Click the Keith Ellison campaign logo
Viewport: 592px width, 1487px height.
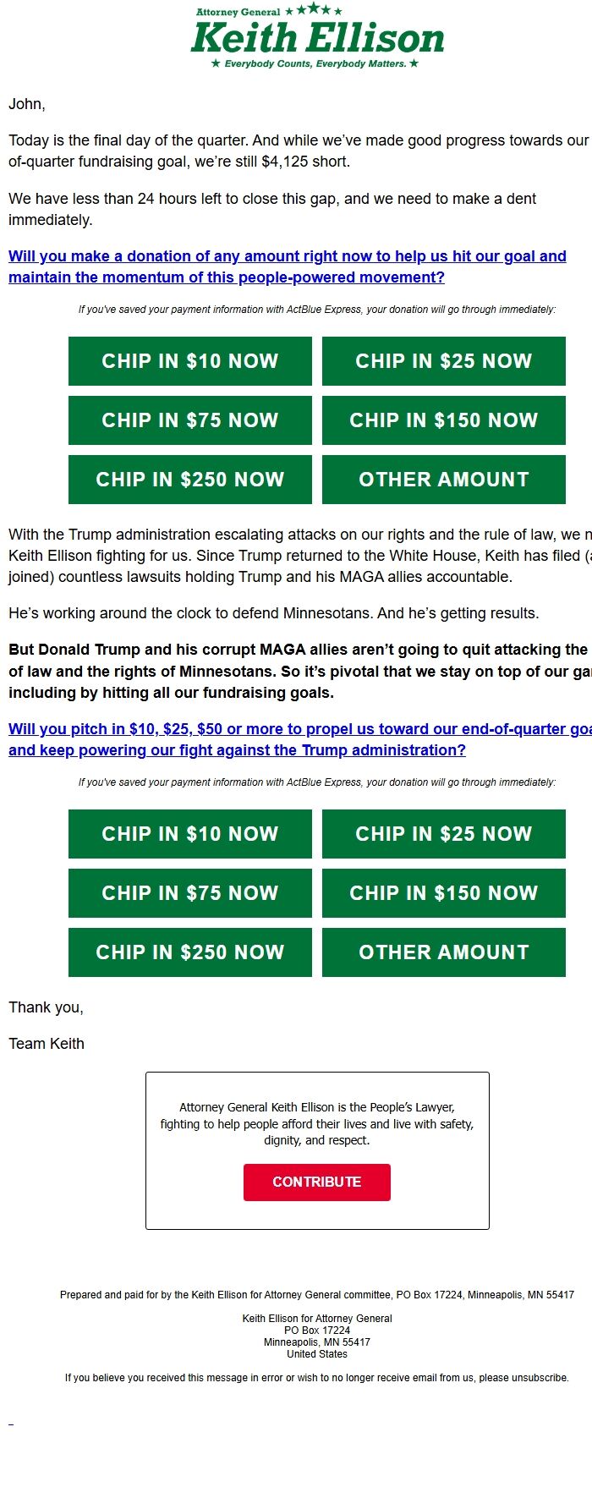(x=317, y=36)
